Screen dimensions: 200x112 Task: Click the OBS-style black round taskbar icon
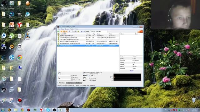[x=54, y=110]
